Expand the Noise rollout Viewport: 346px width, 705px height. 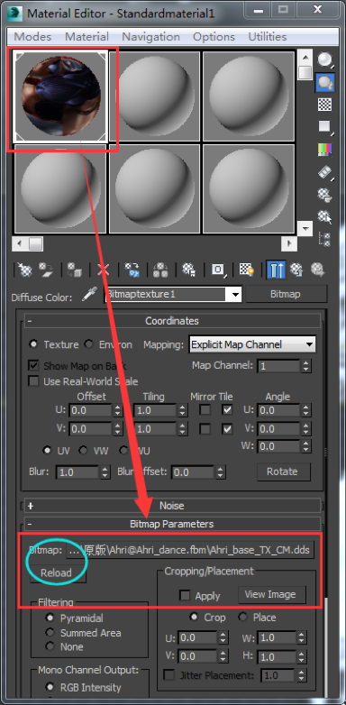pyautogui.click(x=172, y=506)
